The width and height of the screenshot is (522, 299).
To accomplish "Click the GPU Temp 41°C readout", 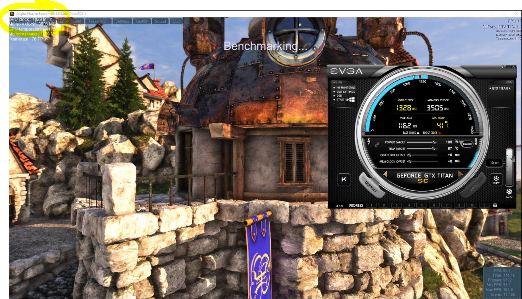I will click(443, 125).
